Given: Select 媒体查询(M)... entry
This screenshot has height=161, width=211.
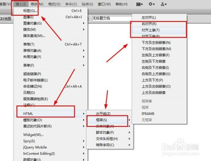Looking at the screenshot, I should pyautogui.click(x=51, y=36).
